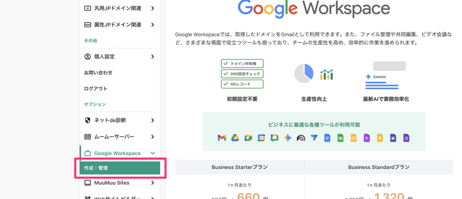Click the server icon beside ムームーサーバー
The width and height of the screenshot is (462, 199).
(x=88, y=137)
